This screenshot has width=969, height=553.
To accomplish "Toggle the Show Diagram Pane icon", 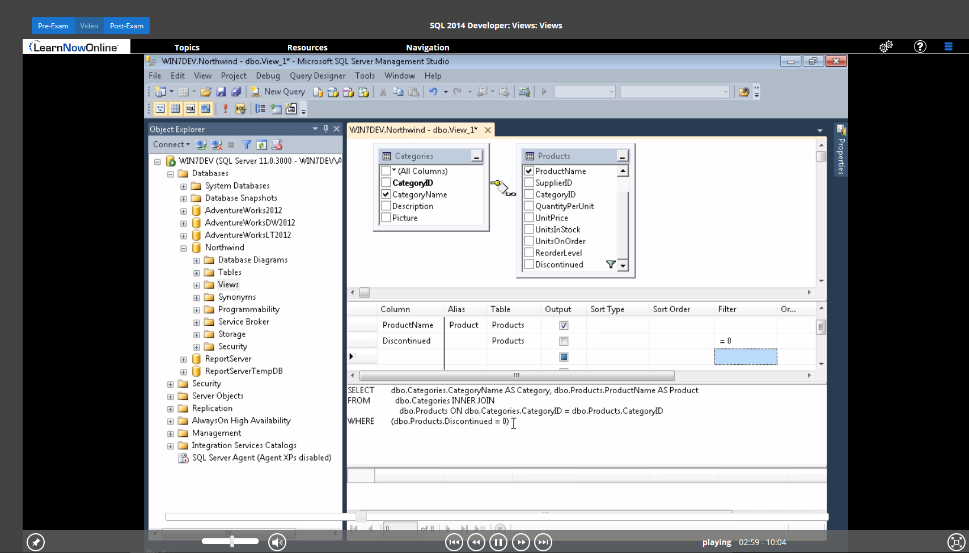I will click(x=160, y=109).
